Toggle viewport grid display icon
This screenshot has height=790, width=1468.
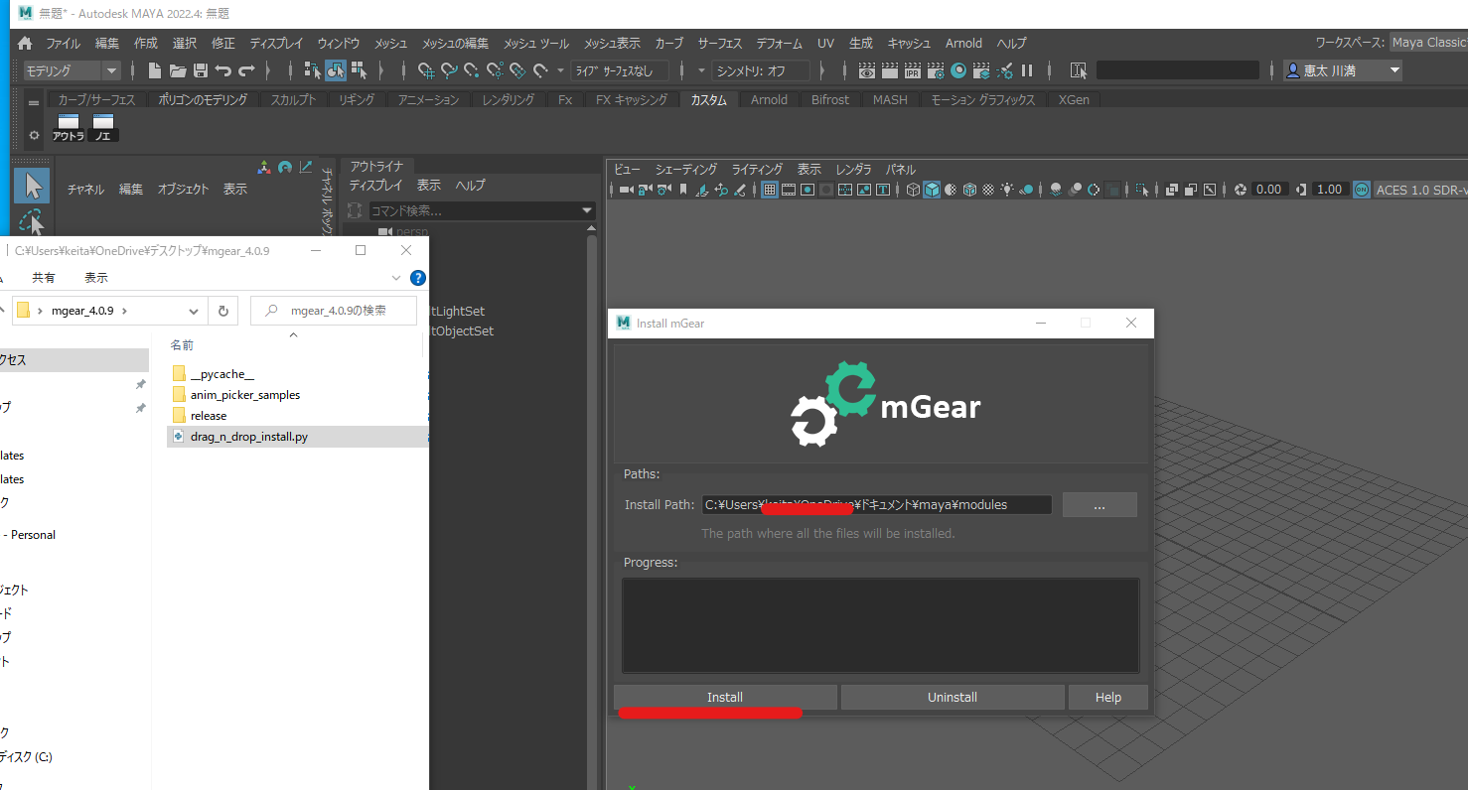[x=770, y=190]
